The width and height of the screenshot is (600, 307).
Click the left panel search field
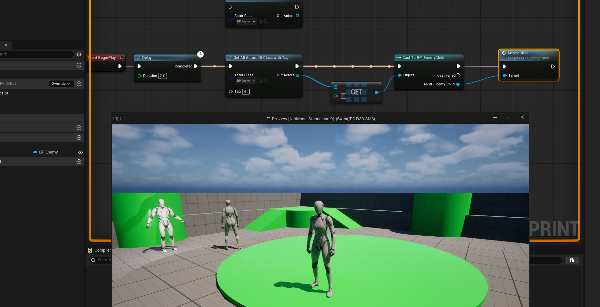[x=37, y=54]
